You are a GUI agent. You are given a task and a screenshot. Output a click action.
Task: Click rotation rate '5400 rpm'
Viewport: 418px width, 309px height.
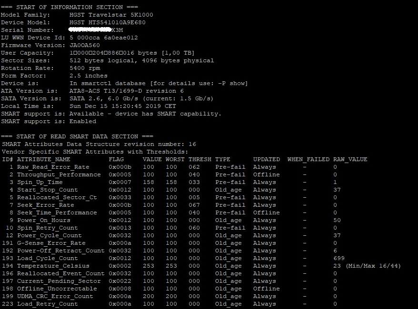85,68
